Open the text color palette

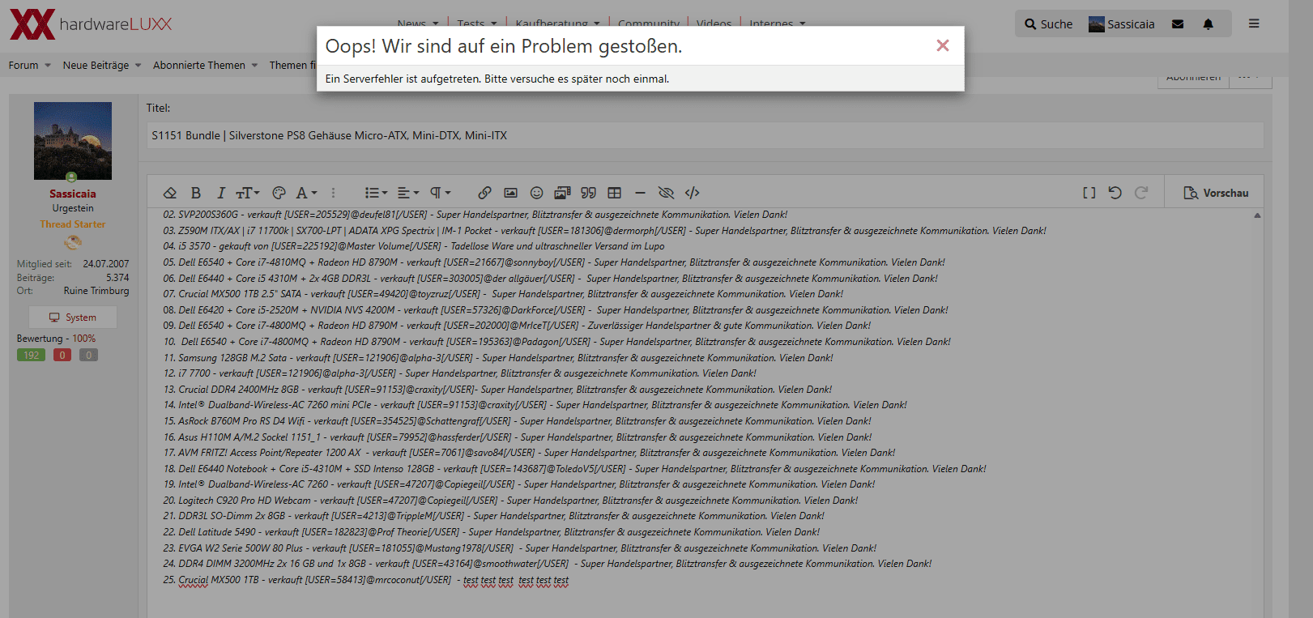coord(279,193)
